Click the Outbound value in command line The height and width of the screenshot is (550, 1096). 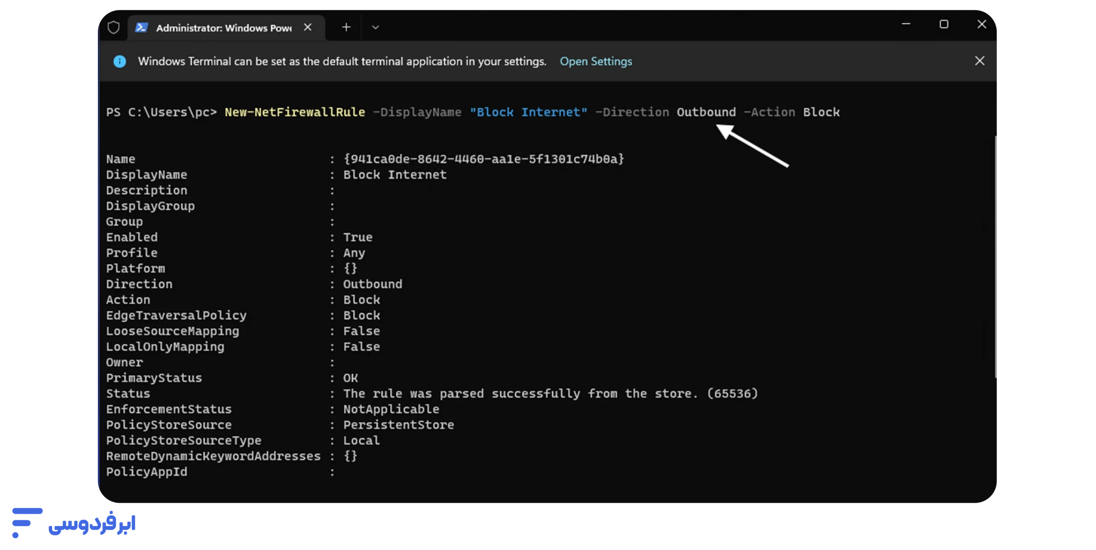(x=706, y=112)
